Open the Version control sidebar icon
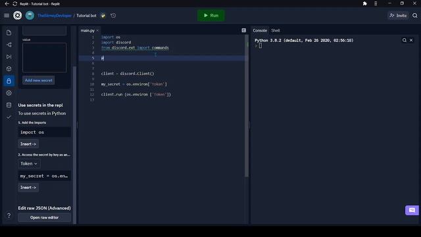The image size is (421, 237). coord(9,45)
